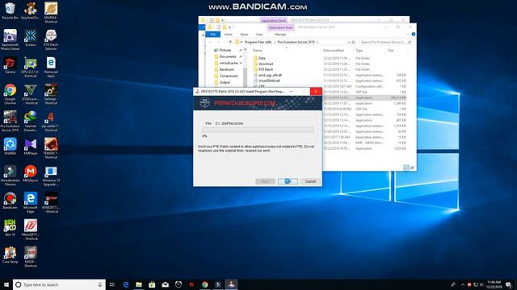Open Task View from the taskbar

click(x=112, y=284)
